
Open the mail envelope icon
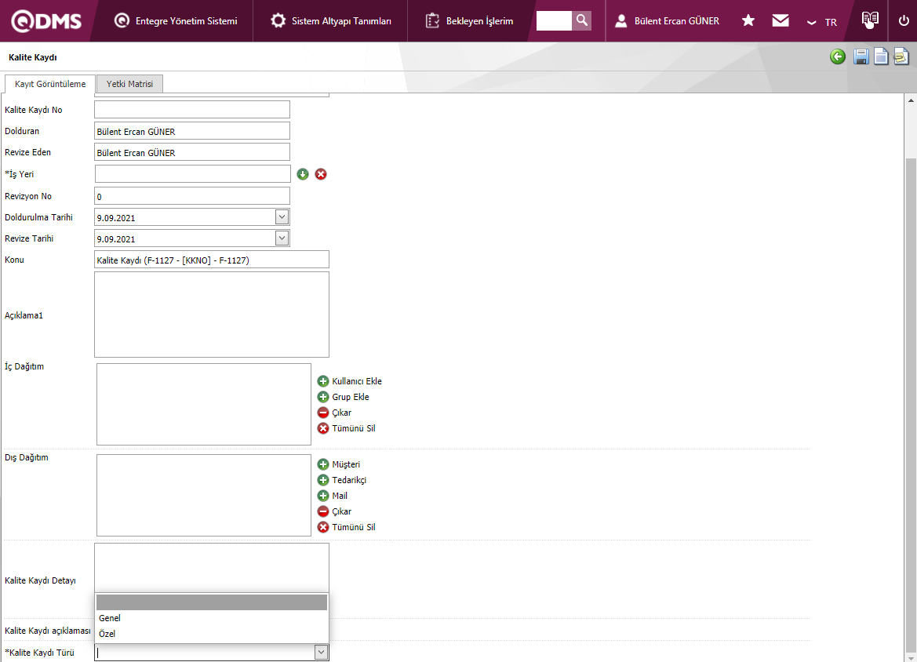click(780, 21)
